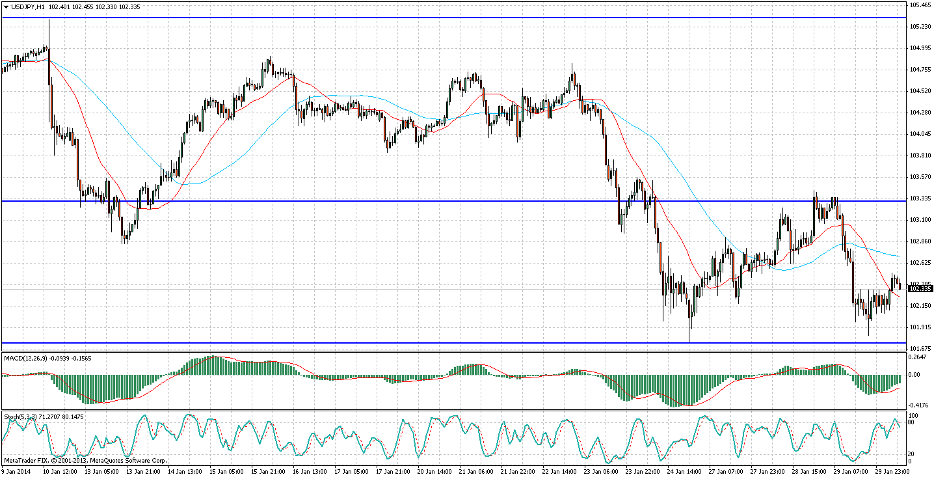Open the dropdown arrow beside USDJPY,H1
Image resolution: width=934 pixels, height=477 pixels.
[x=6, y=7]
